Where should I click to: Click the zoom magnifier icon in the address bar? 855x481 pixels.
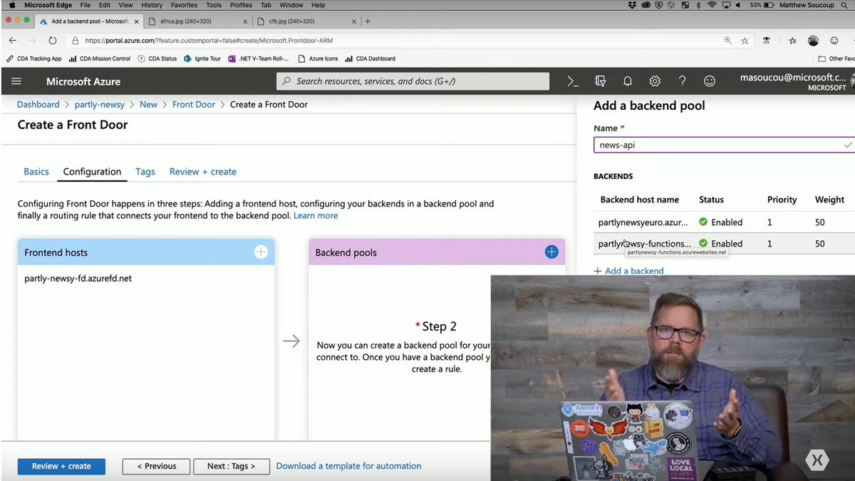click(x=727, y=41)
